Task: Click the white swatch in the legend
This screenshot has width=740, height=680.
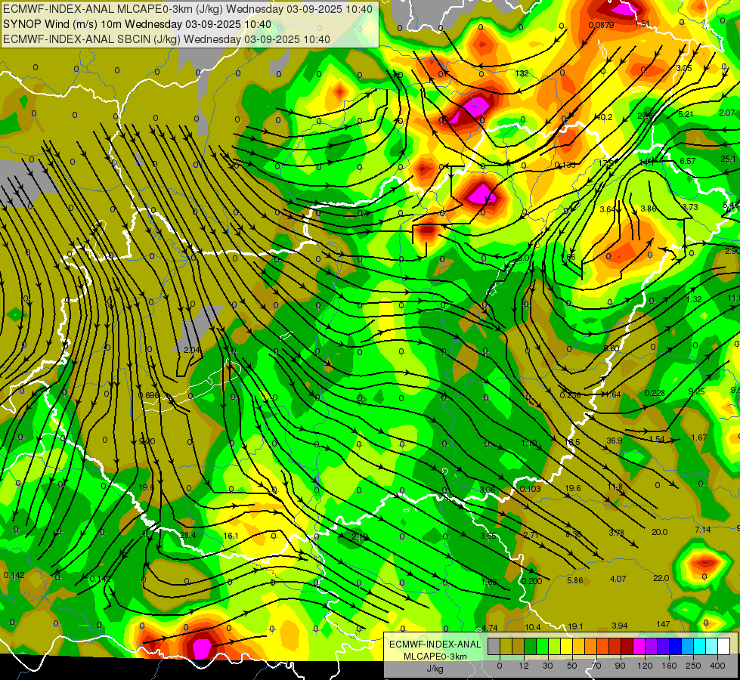Action: coord(723,646)
